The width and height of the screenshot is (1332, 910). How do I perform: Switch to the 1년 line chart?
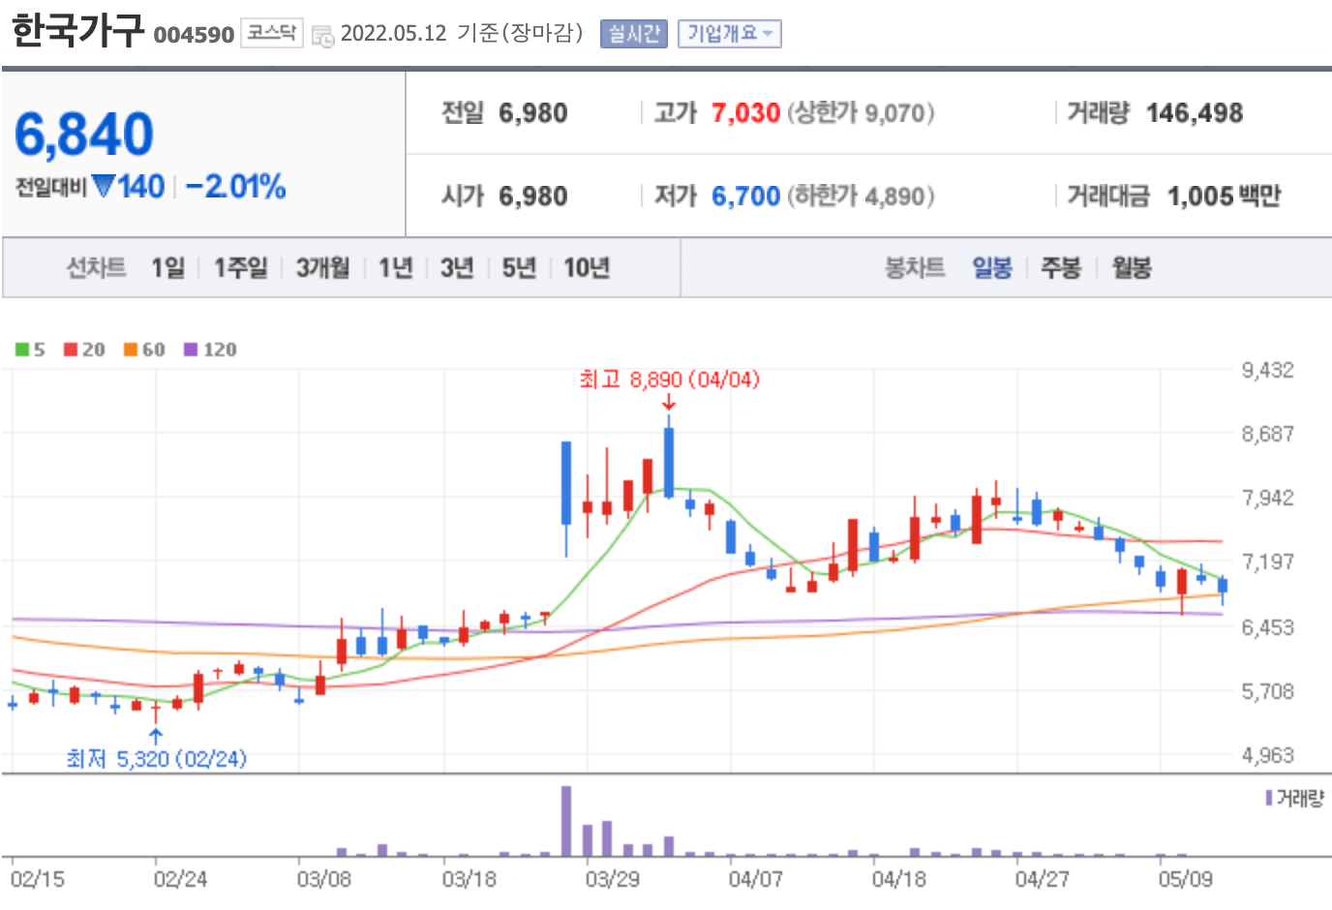395,267
